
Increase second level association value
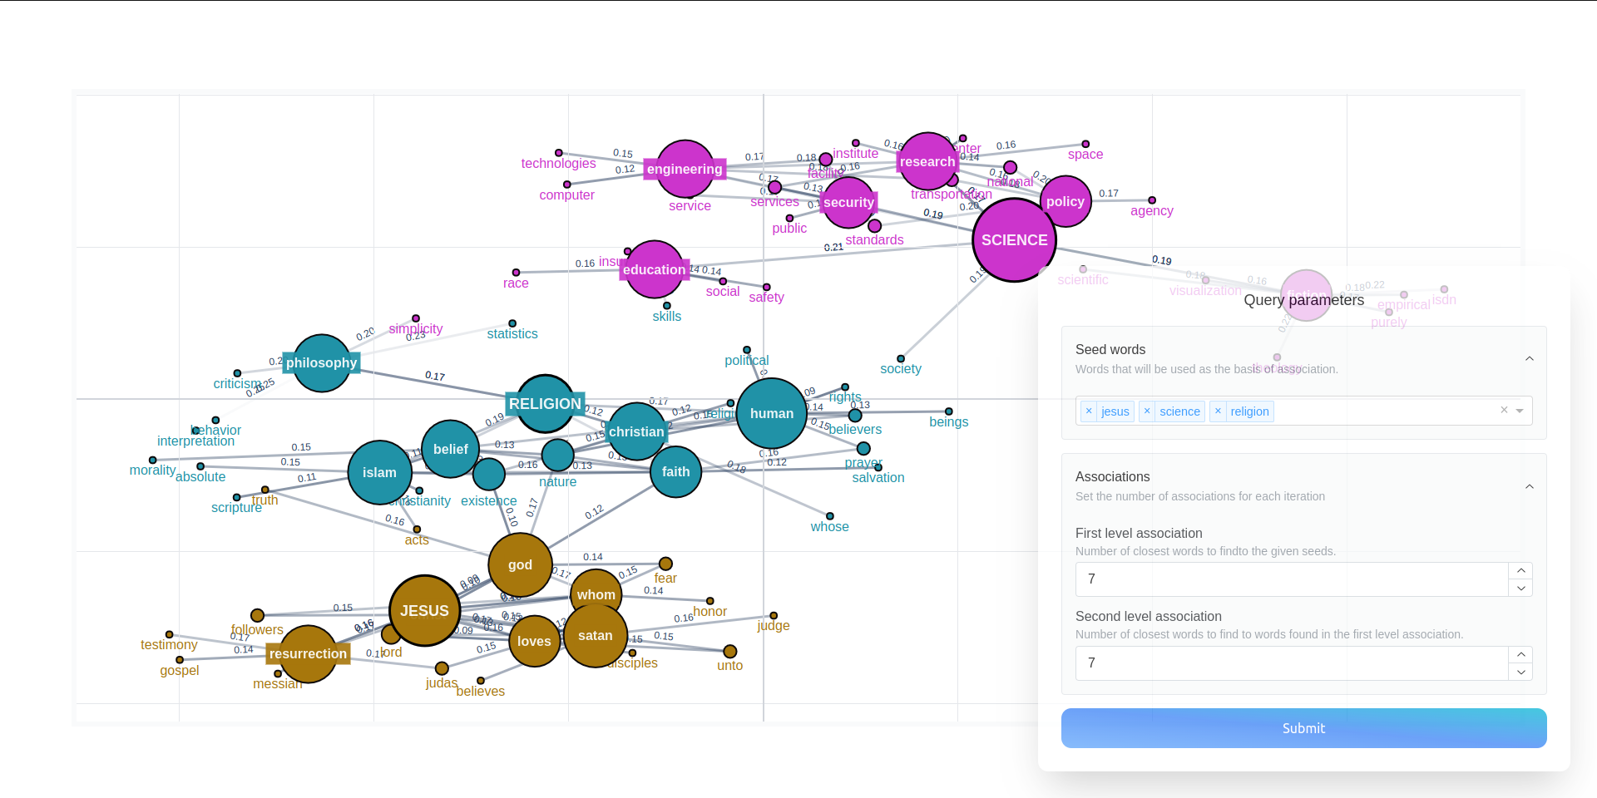[x=1520, y=654]
